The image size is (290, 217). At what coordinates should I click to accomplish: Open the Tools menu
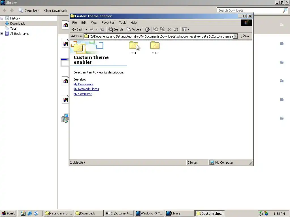tap(122, 23)
